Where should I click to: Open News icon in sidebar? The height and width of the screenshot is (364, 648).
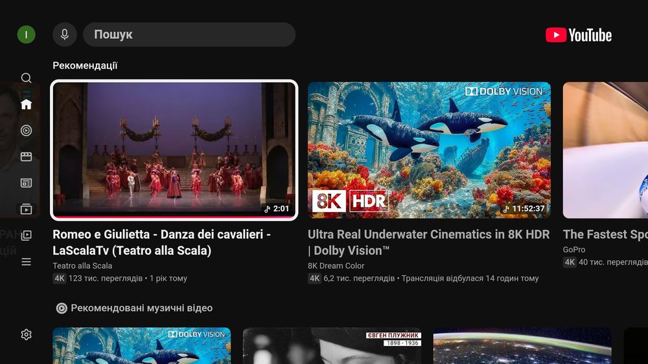pyautogui.click(x=26, y=183)
